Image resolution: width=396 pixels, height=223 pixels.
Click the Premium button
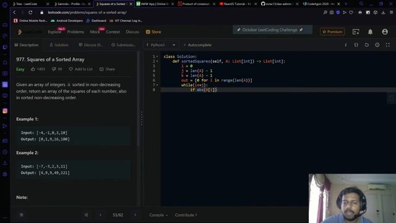332,32
